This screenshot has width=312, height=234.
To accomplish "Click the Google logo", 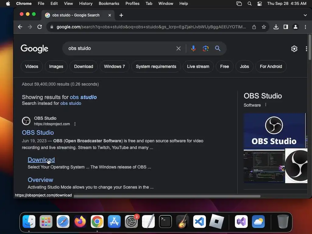I will click(34, 49).
